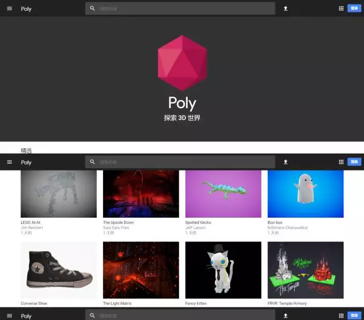Select the Spotted Gecko thumbnail
364x320 pixels.
[x=223, y=194]
